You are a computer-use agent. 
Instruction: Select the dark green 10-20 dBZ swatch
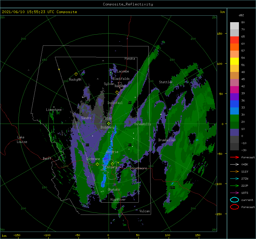click(234, 125)
